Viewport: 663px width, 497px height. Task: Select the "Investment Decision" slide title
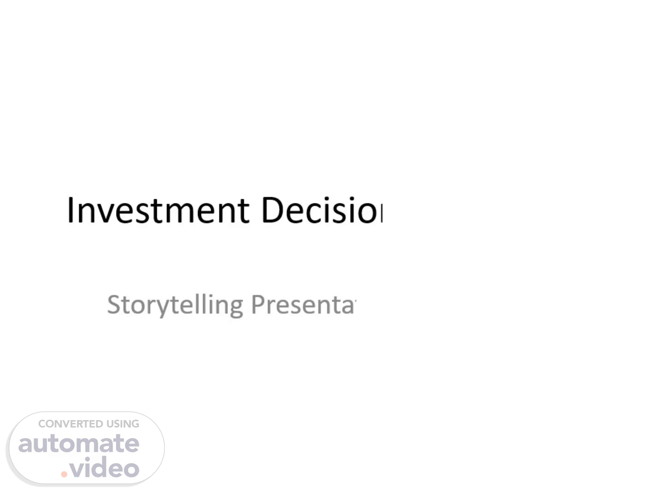225,210
